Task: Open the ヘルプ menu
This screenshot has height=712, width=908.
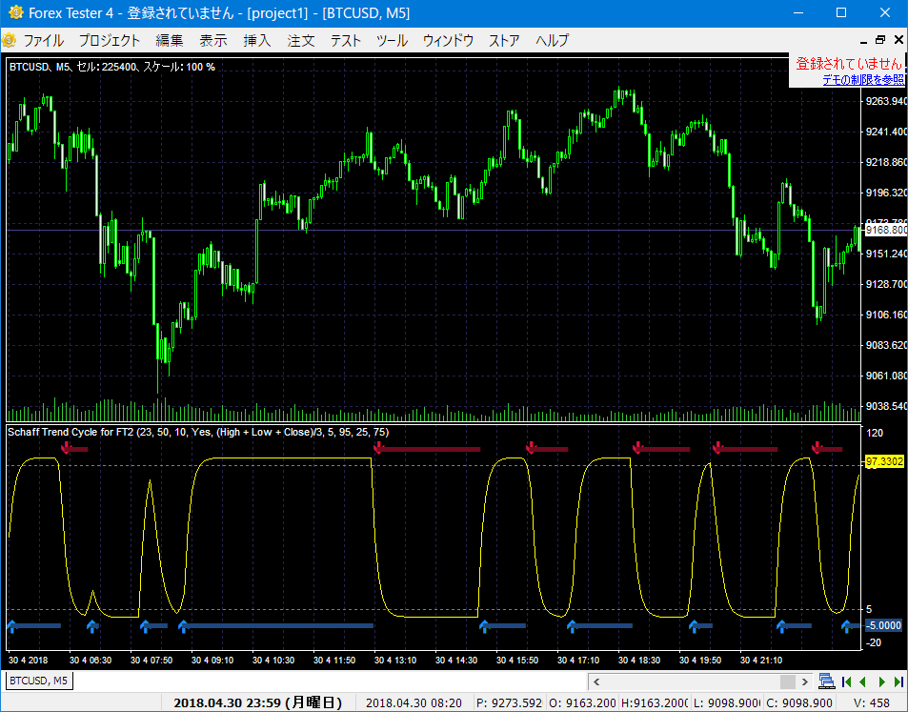Action: [553, 41]
